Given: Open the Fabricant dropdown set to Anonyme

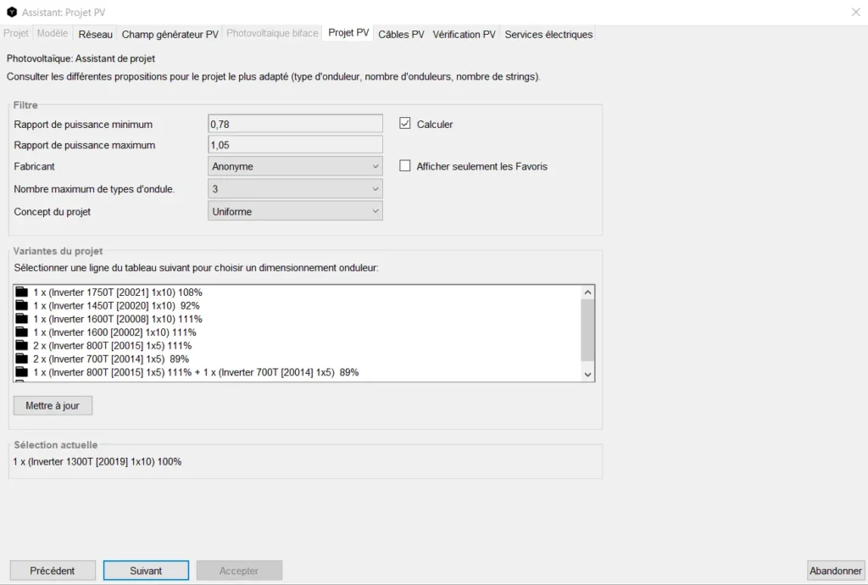Looking at the screenshot, I should point(295,166).
